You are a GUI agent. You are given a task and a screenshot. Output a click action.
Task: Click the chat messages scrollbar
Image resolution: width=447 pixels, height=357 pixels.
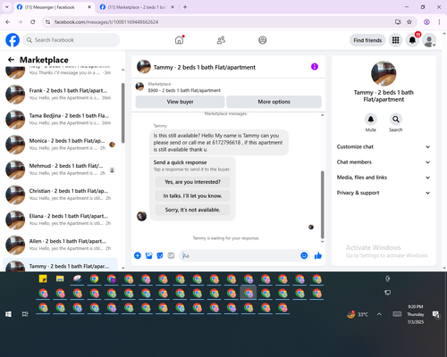pyautogui.click(x=322, y=204)
